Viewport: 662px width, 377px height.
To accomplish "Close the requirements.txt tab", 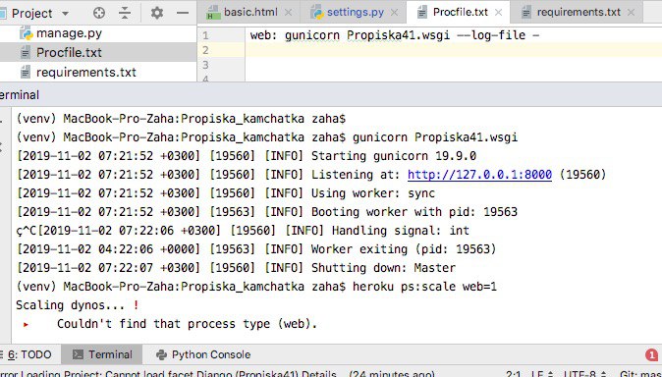I will 631,13.
